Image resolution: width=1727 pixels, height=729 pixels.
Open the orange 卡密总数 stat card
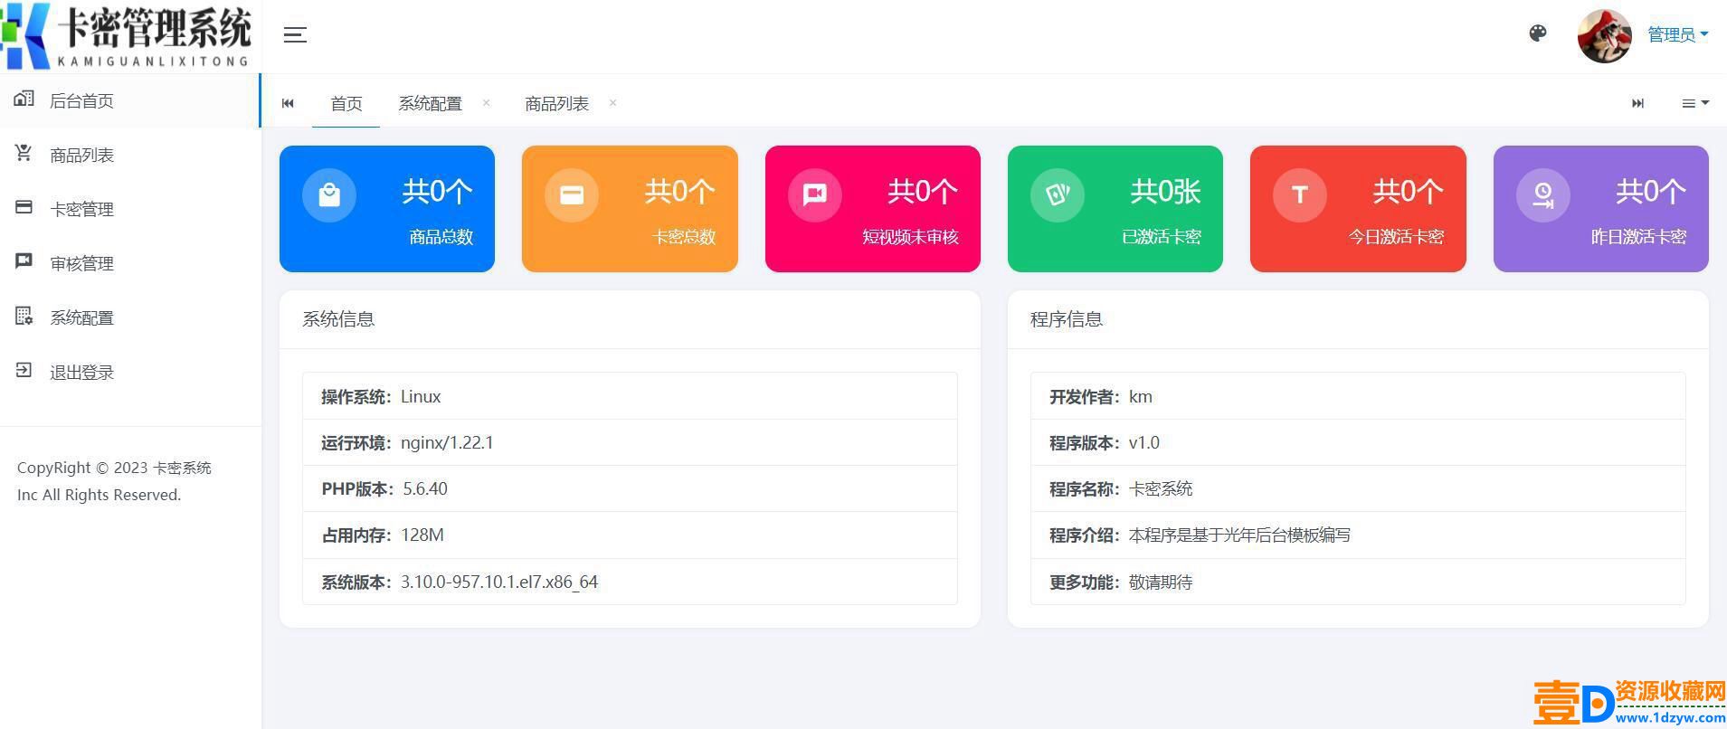pos(630,209)
